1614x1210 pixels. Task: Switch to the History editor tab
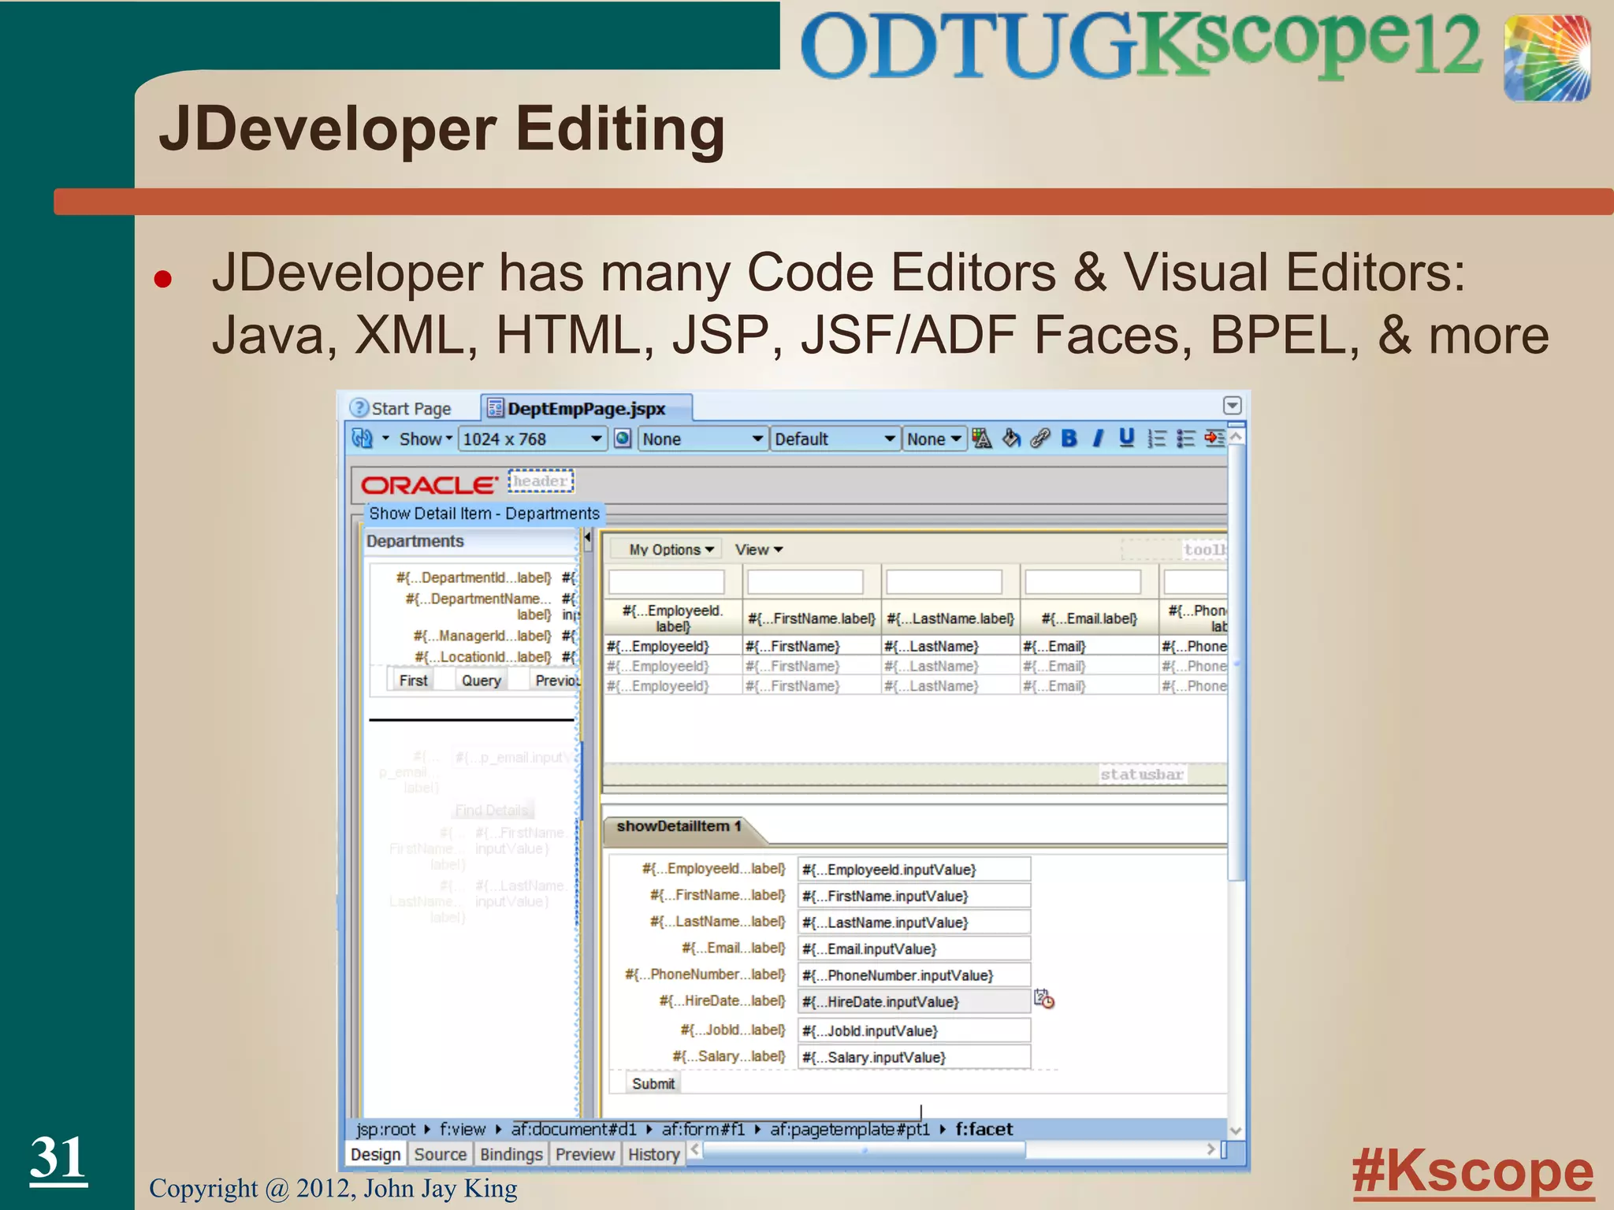(x=653, y=1154)
